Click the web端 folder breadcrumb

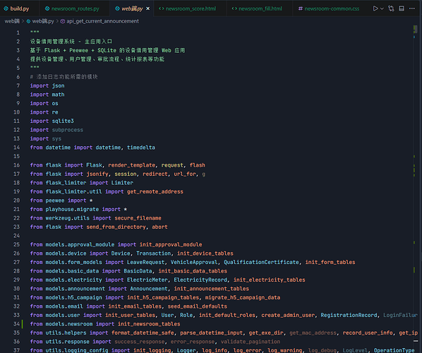(12, 21)
